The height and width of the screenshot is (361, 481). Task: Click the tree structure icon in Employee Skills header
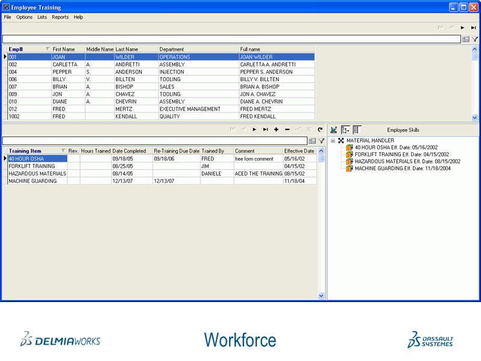click(x=346, y=129)
